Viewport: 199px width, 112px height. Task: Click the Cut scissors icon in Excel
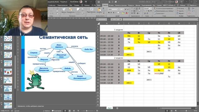click(103, 8)
